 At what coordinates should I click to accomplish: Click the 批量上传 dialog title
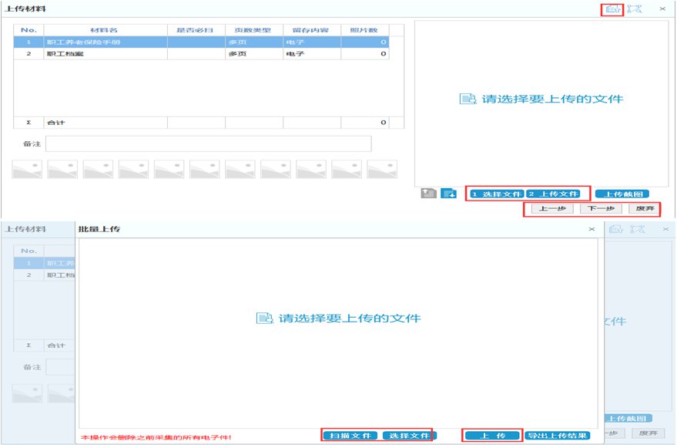coord(99,229)
